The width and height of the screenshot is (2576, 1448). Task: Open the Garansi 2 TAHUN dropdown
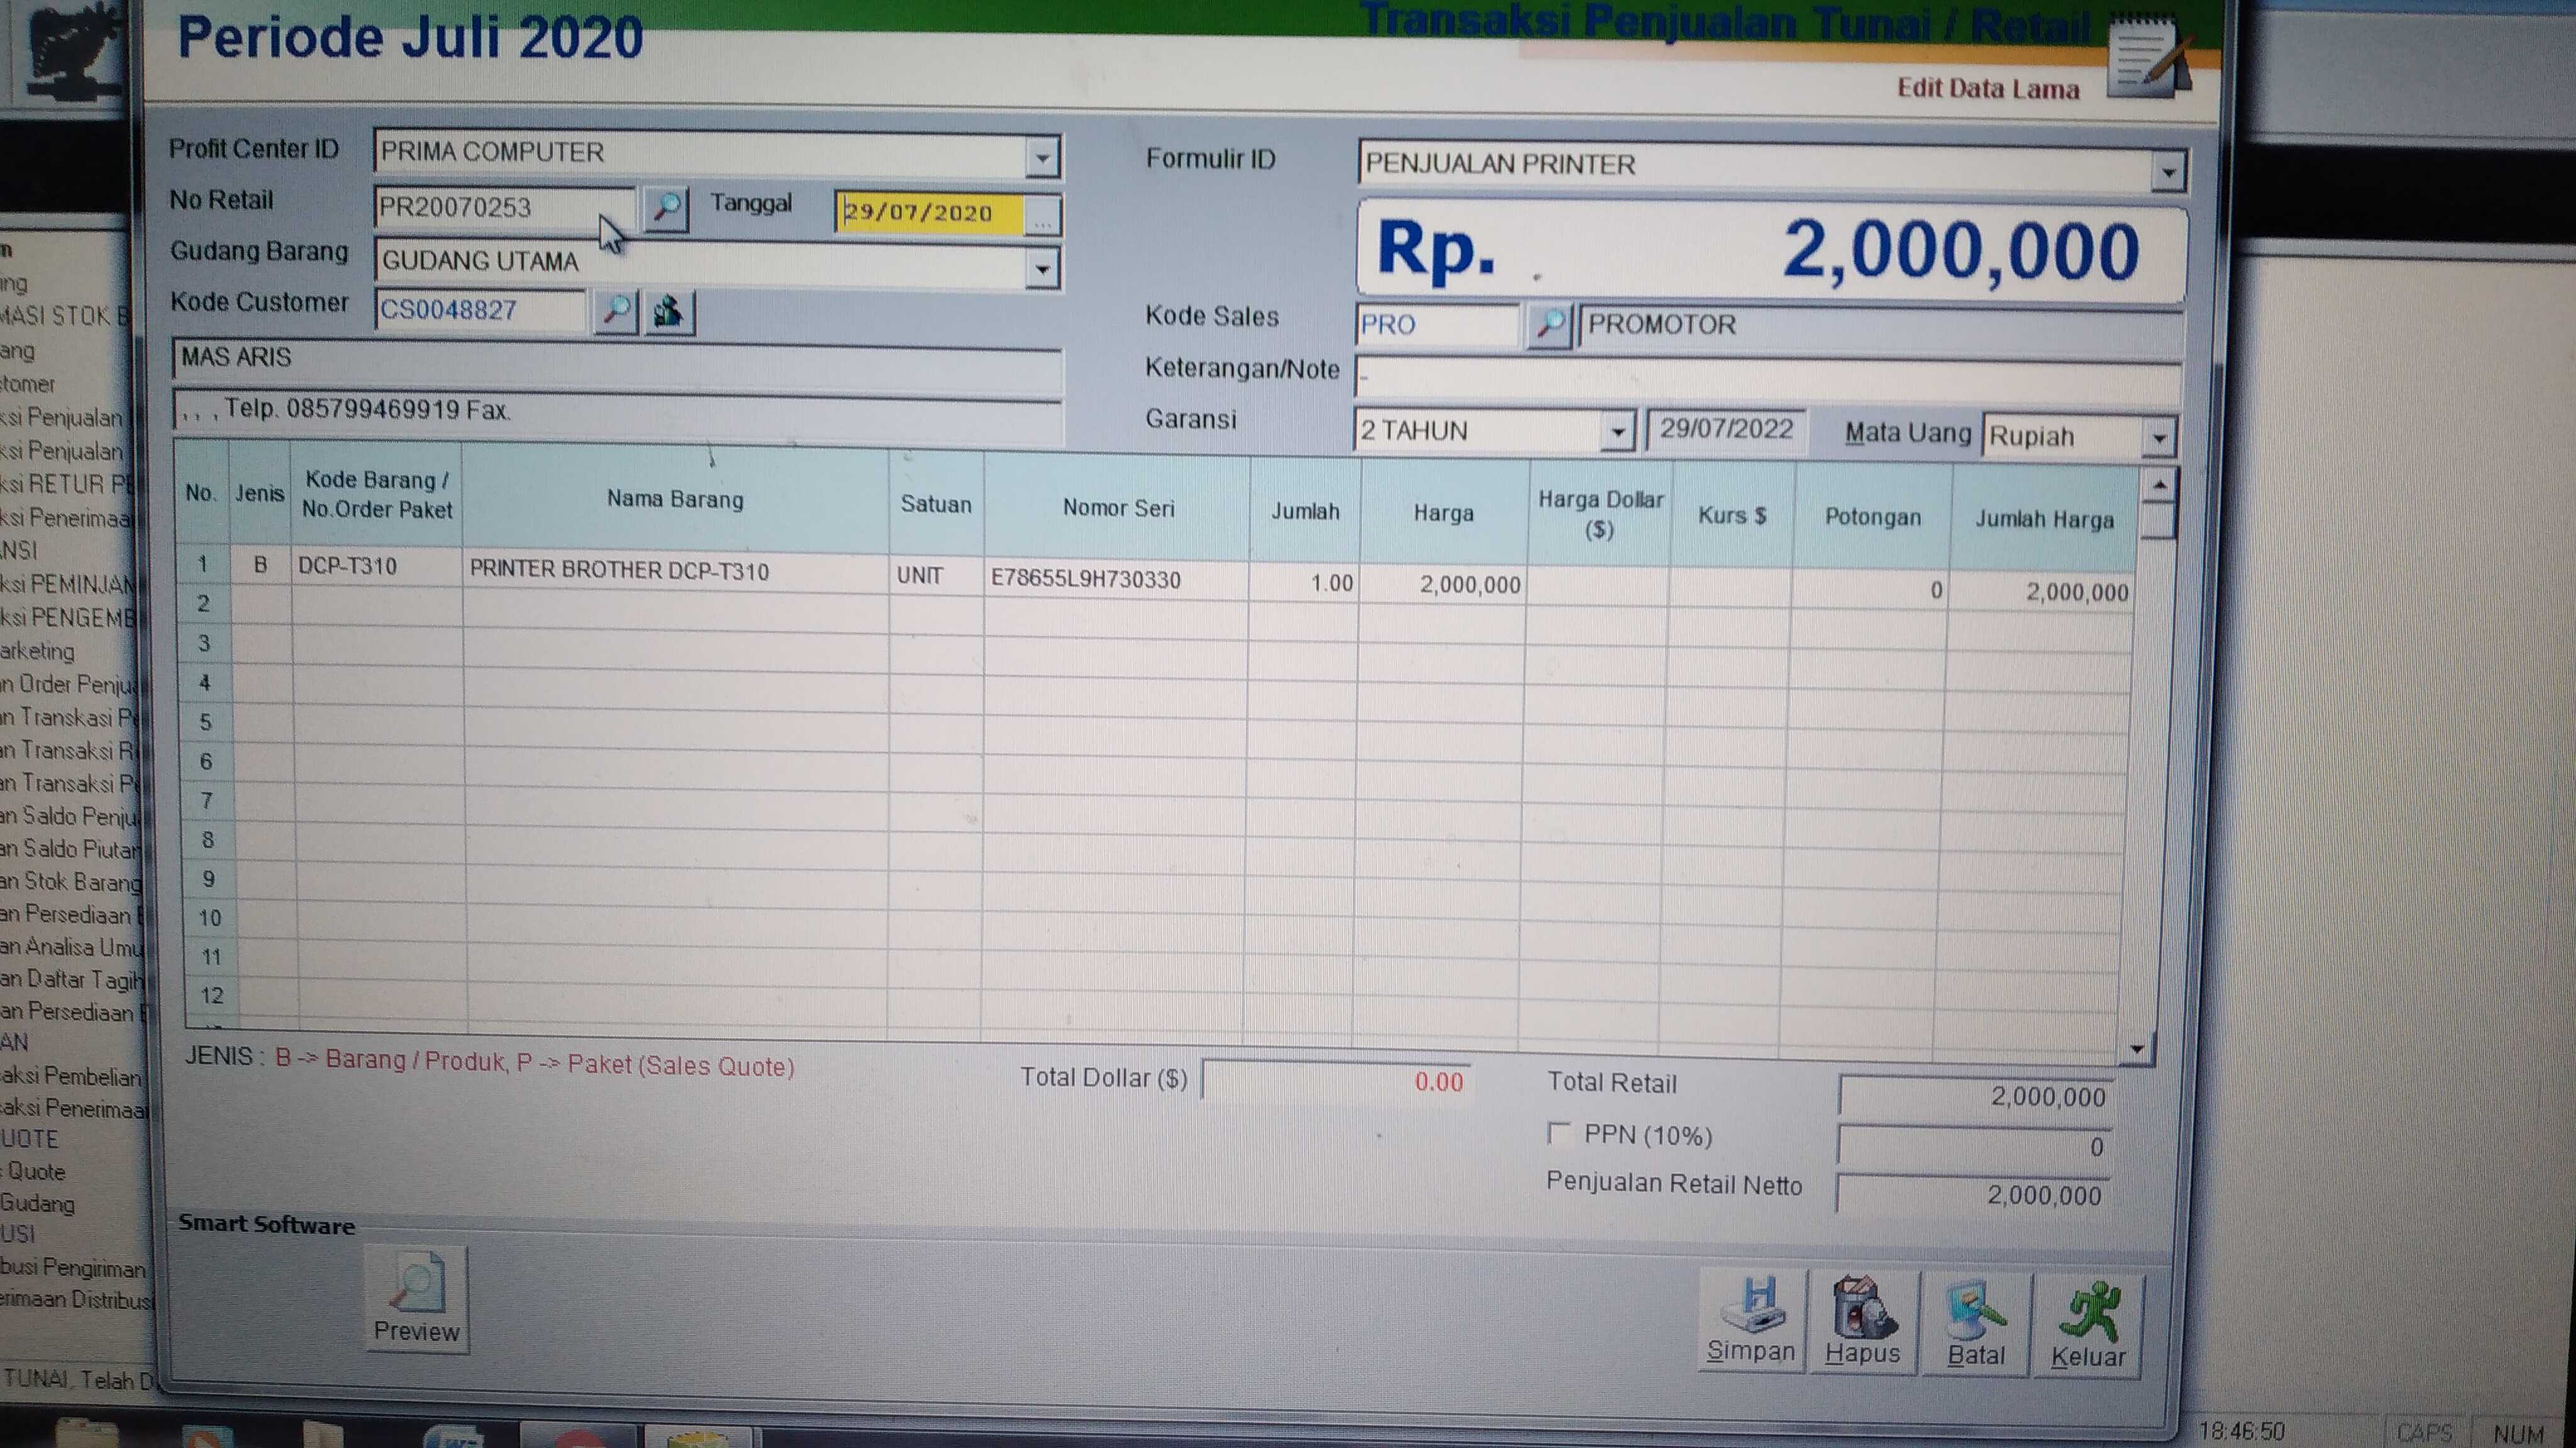click(x=1617, y=432)
